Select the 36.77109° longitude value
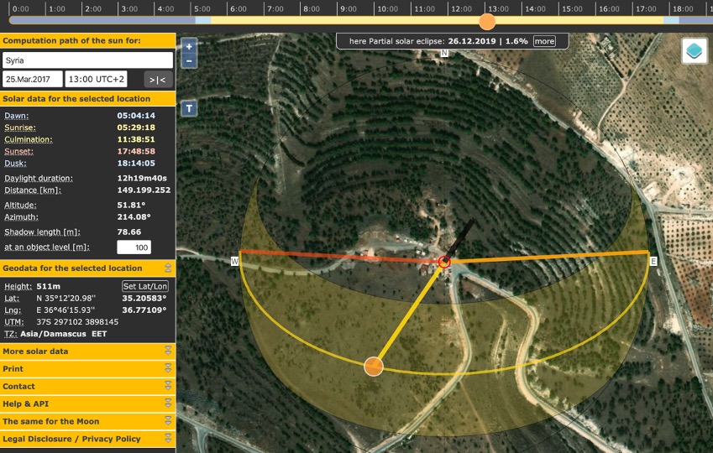Image resolution: width=713 pixels, height=453 pixels. coord(144,310)
